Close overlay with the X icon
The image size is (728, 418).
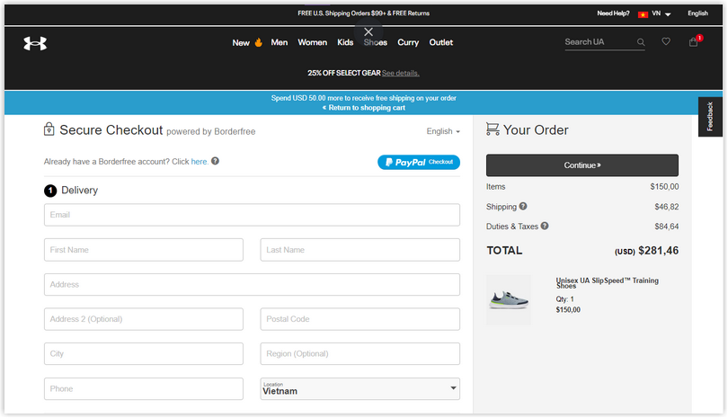[368, 31]
